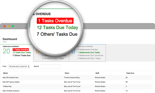Open the 'Me and who I work for' filter dropdown
155x93 pixels.
tap(19, 66)
